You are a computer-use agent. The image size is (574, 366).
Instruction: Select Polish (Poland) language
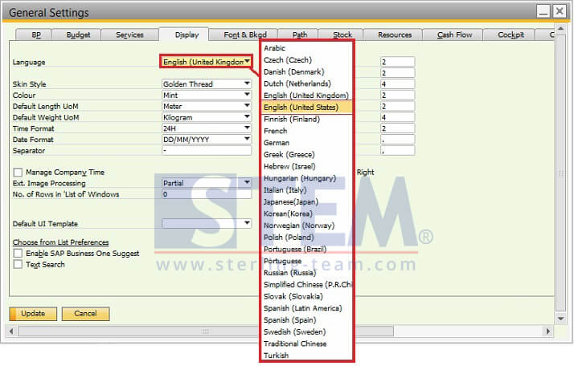pos(307,238)
